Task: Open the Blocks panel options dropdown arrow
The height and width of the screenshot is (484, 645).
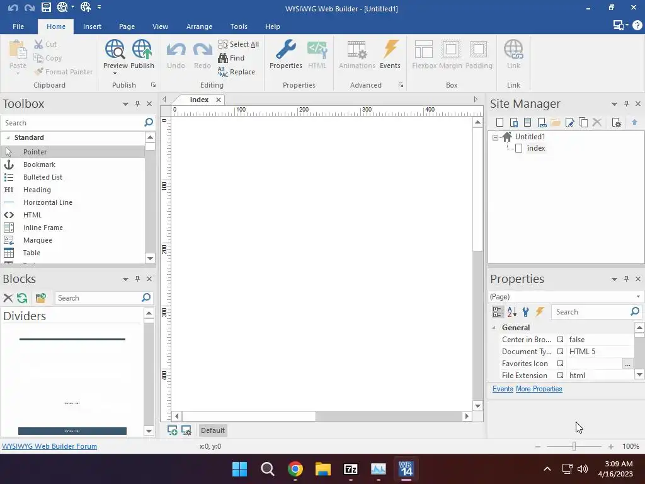Action: coord(125,279)
